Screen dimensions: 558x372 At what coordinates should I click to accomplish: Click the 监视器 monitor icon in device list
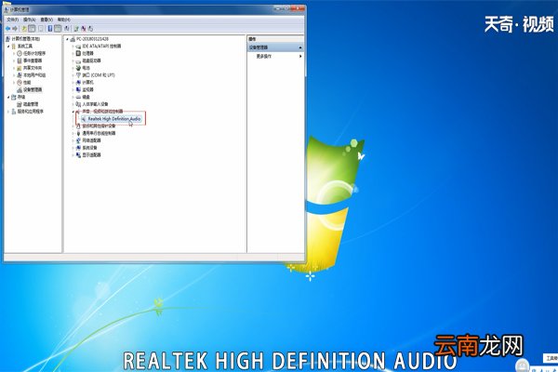(78, 89)
